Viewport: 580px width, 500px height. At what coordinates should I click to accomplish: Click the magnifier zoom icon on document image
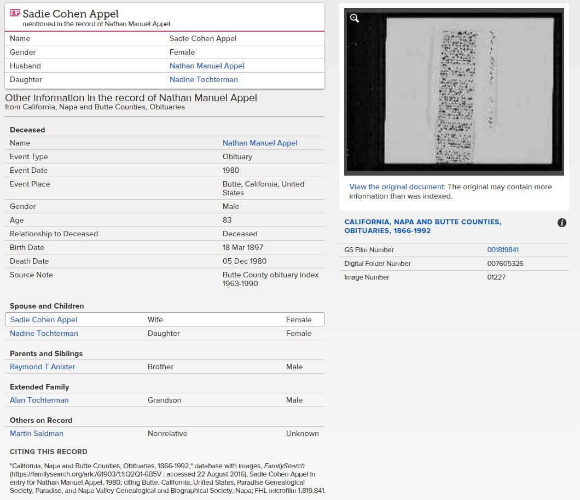355,18
